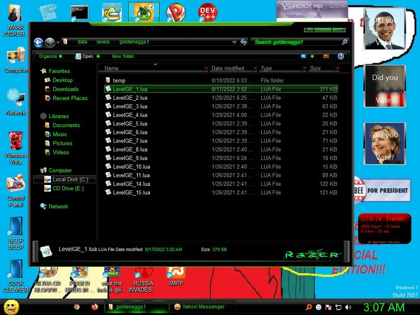Image resolution: width=420 pixels, height=315 pixels.
Task: Click the Network desktop icon
Action: tap(16, 102)
